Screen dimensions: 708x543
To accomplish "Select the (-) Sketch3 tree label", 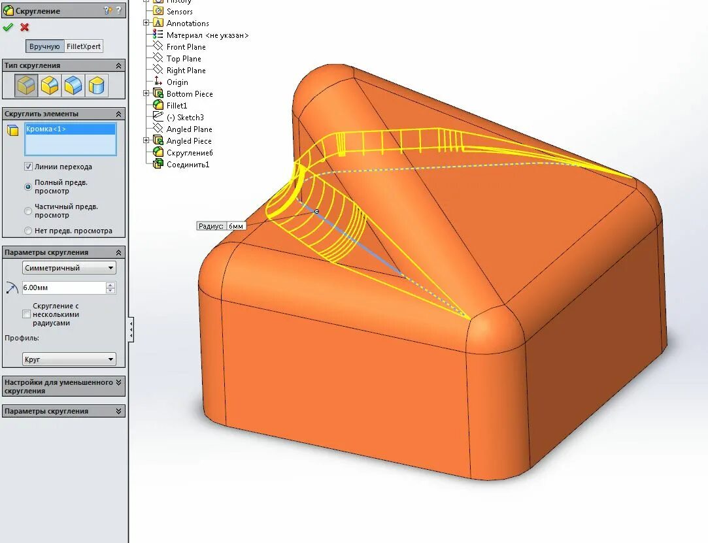I will click(185, 118).
